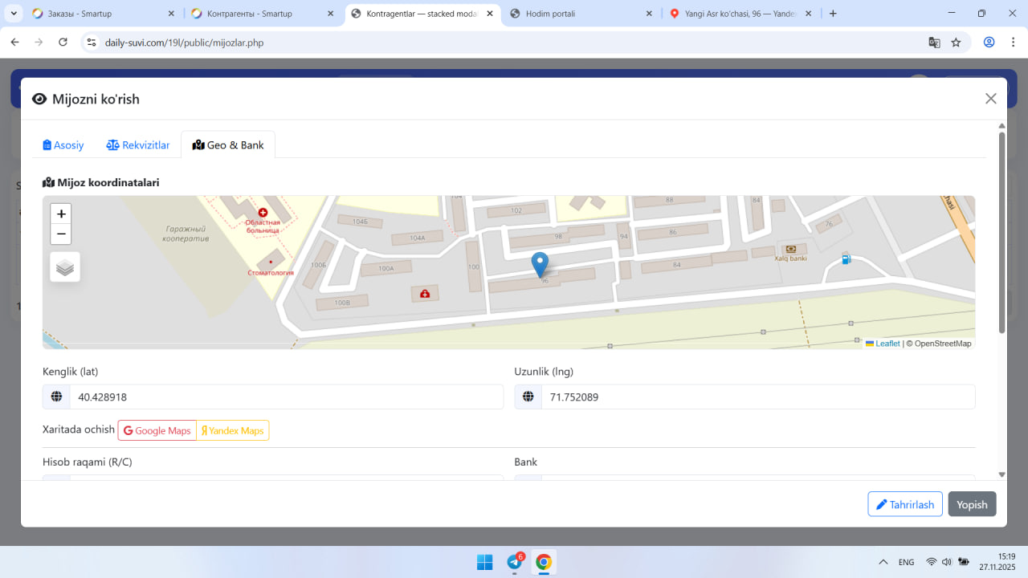Open location in Google Maps
Image resolution: width=1028 pixels, height=578 pixels.
pos(157,431)
